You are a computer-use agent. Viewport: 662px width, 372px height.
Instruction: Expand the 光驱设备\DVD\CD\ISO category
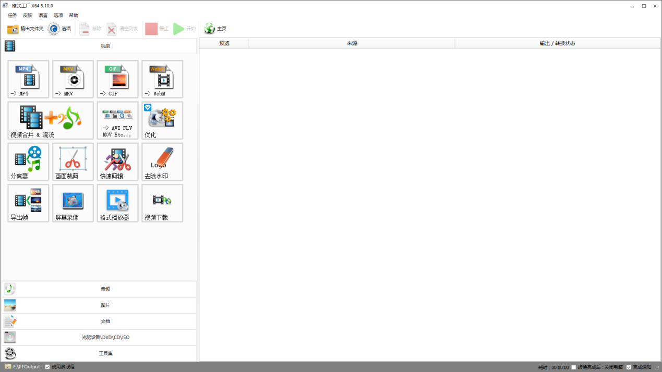tap(99, 337)
